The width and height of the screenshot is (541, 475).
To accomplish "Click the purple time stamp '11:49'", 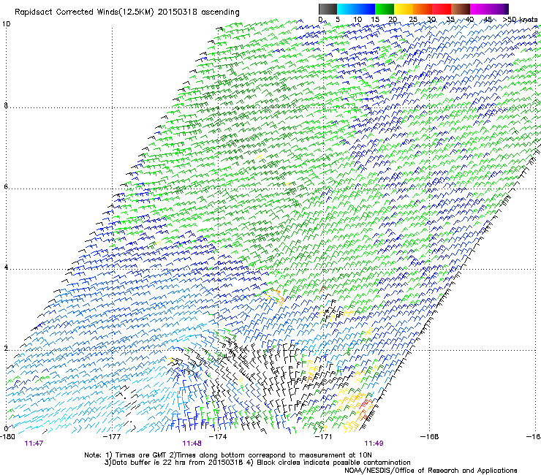I will (x=374, y=444).
